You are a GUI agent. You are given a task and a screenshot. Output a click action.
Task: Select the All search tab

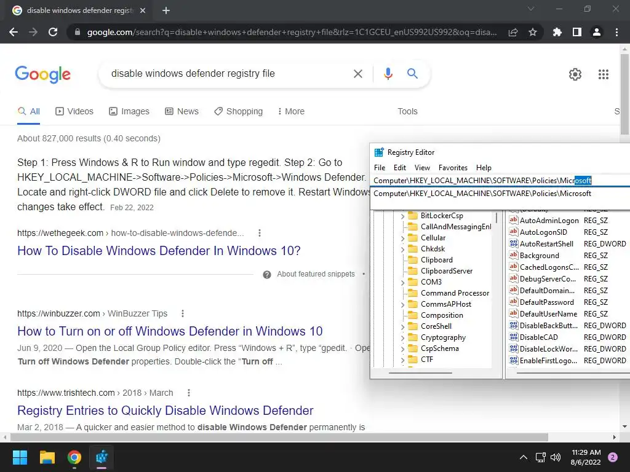tap(28, 112)
